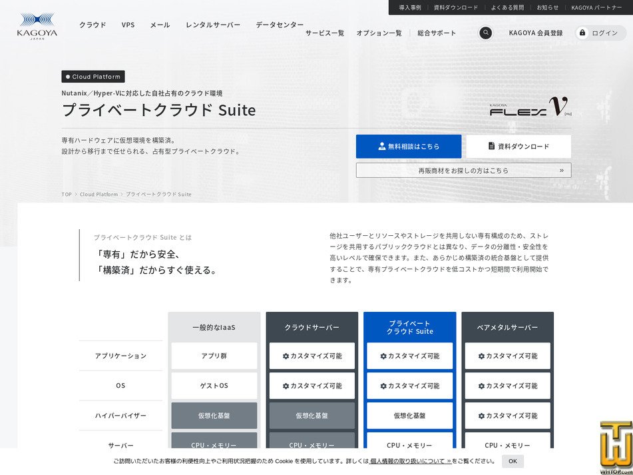The width and height of the screenshot is (633, 475).
Task: Click gear icon in クラウドサーバー OS cell
Action: click(x=286, y=386)
